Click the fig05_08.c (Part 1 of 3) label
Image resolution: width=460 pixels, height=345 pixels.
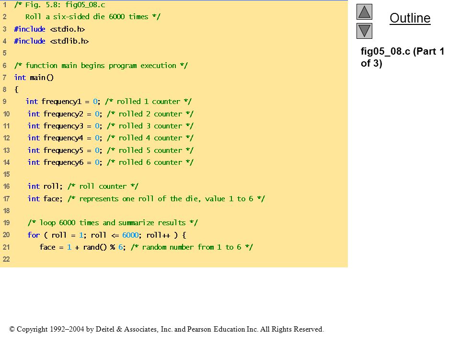[402, 57]
